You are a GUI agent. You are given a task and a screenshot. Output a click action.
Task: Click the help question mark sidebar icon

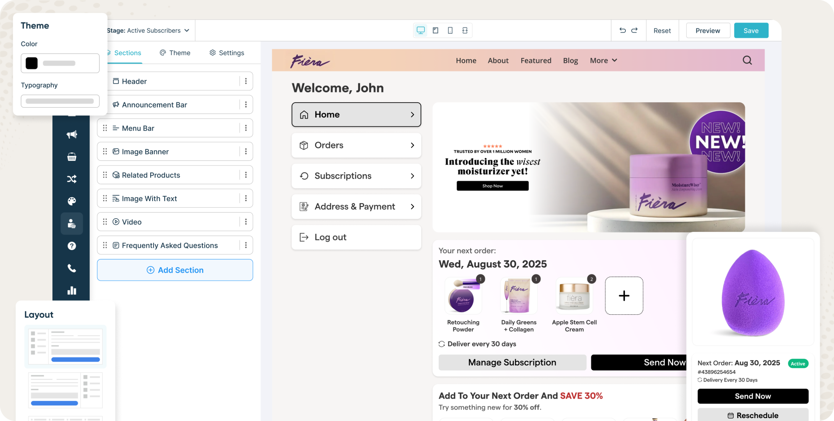pos(72,246)
